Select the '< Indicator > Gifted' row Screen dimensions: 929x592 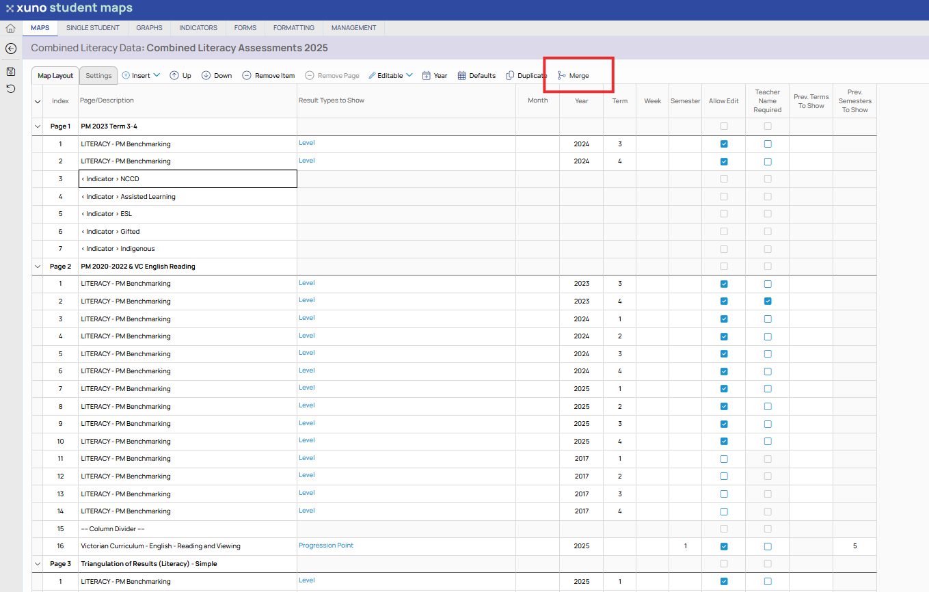[455, 232]
